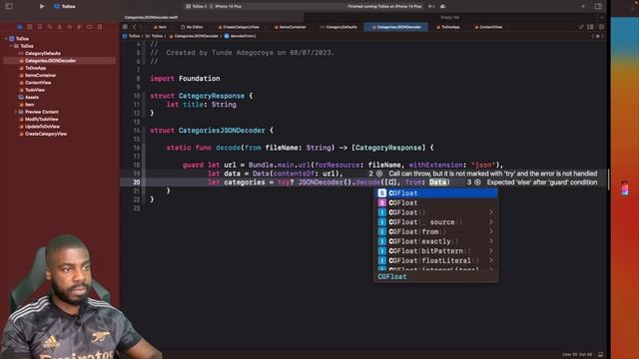Open the Bookmark navigator icon
This screenshot has width=639, height=359.
tap(40, 27)
